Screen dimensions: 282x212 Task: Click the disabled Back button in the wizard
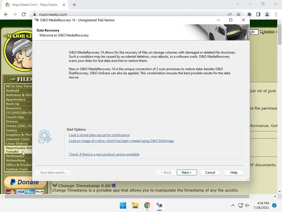pos(166,172)
